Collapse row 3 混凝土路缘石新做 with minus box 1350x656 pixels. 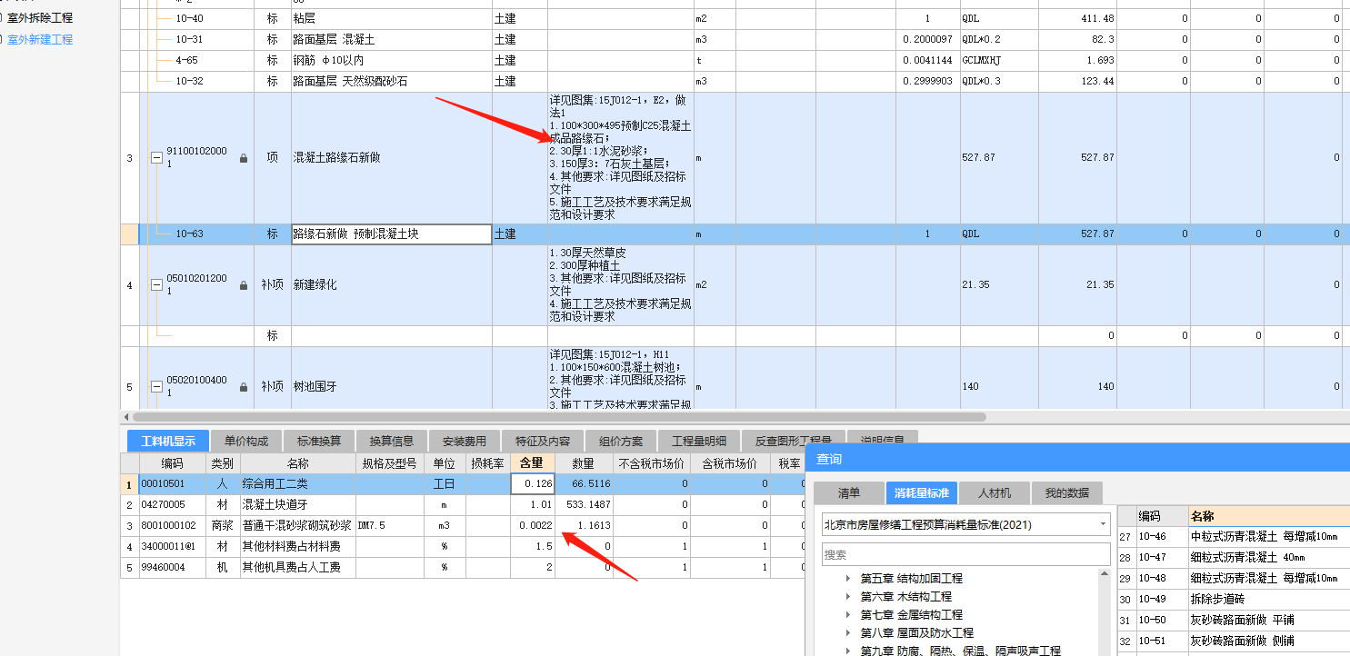coord(156,158)
